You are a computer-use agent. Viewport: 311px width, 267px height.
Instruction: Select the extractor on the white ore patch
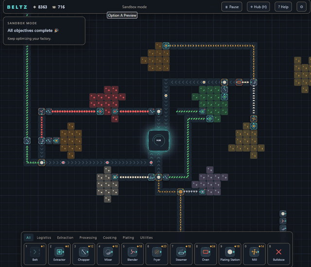115,177
